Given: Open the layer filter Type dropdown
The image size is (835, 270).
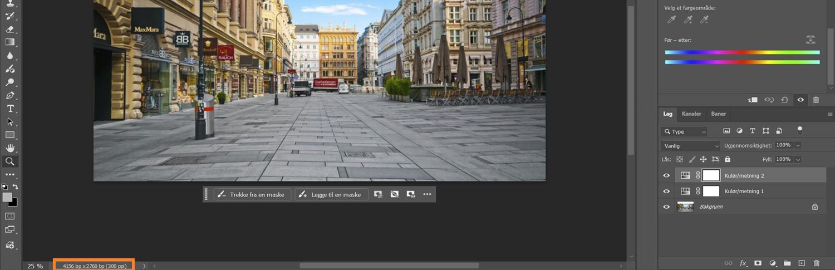Looking at the screenshot, I should pyautogui.click(x=684, y=131).
